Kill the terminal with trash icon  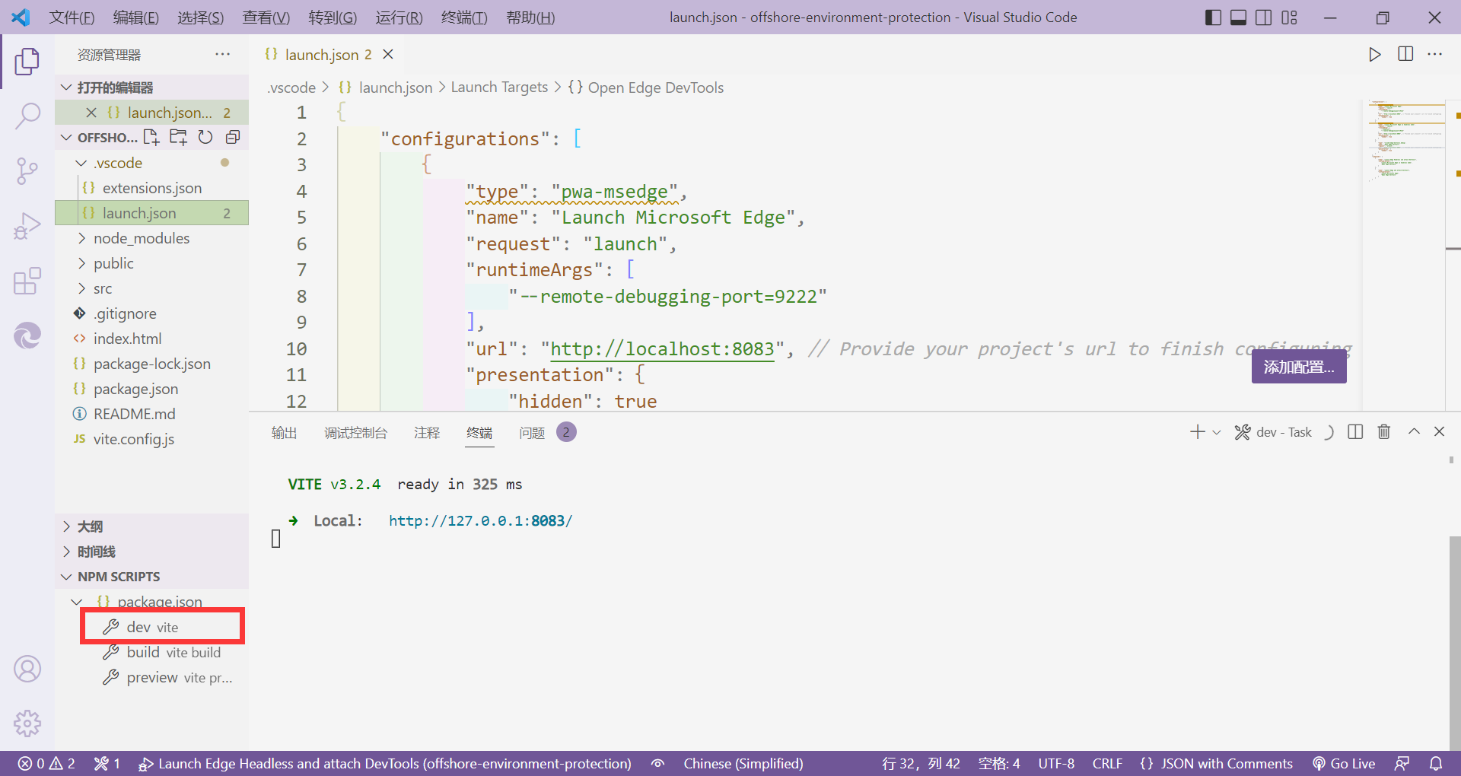[1384, 432]
